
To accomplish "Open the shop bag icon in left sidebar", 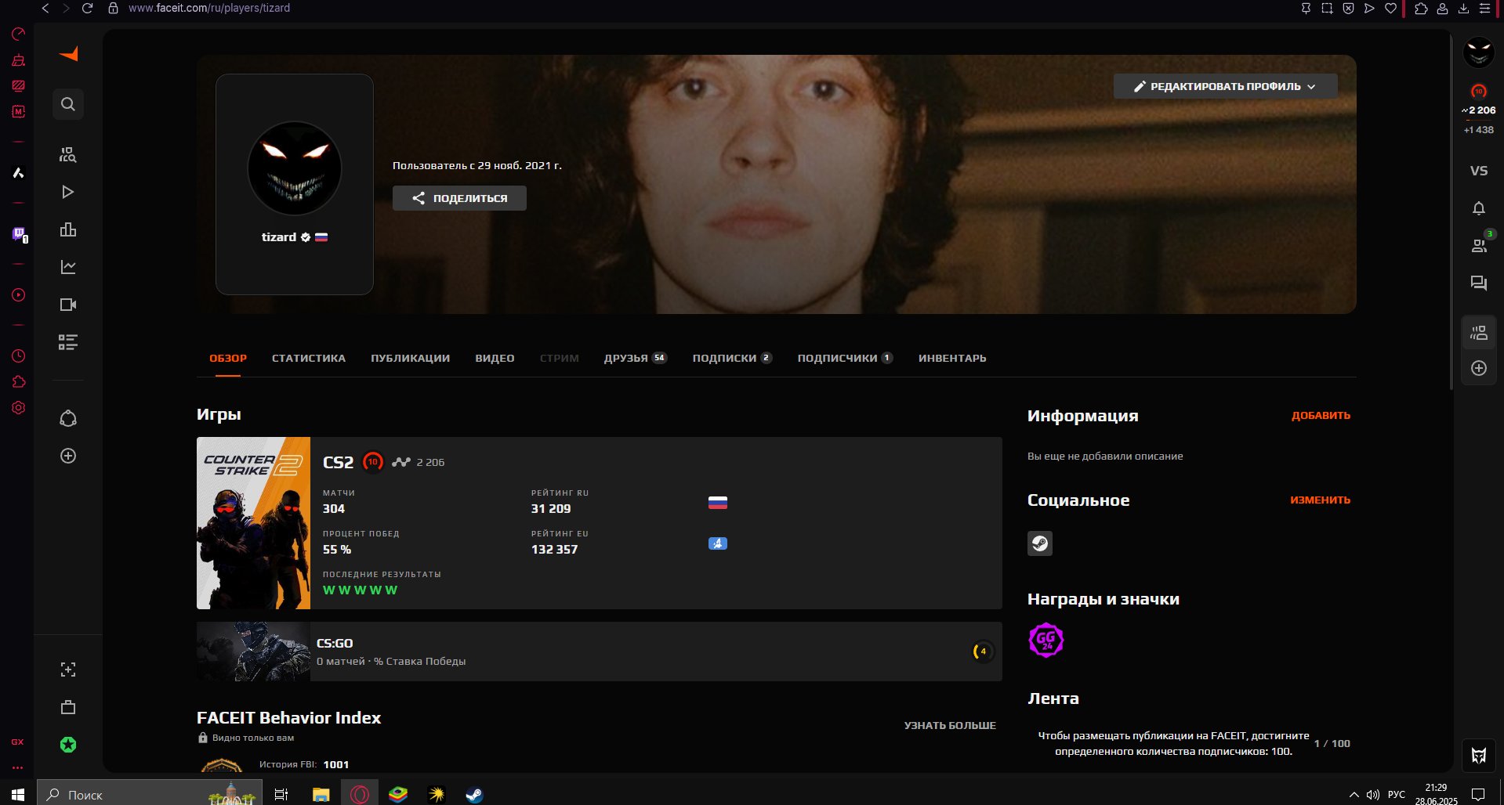I will (x=68, y=707).
